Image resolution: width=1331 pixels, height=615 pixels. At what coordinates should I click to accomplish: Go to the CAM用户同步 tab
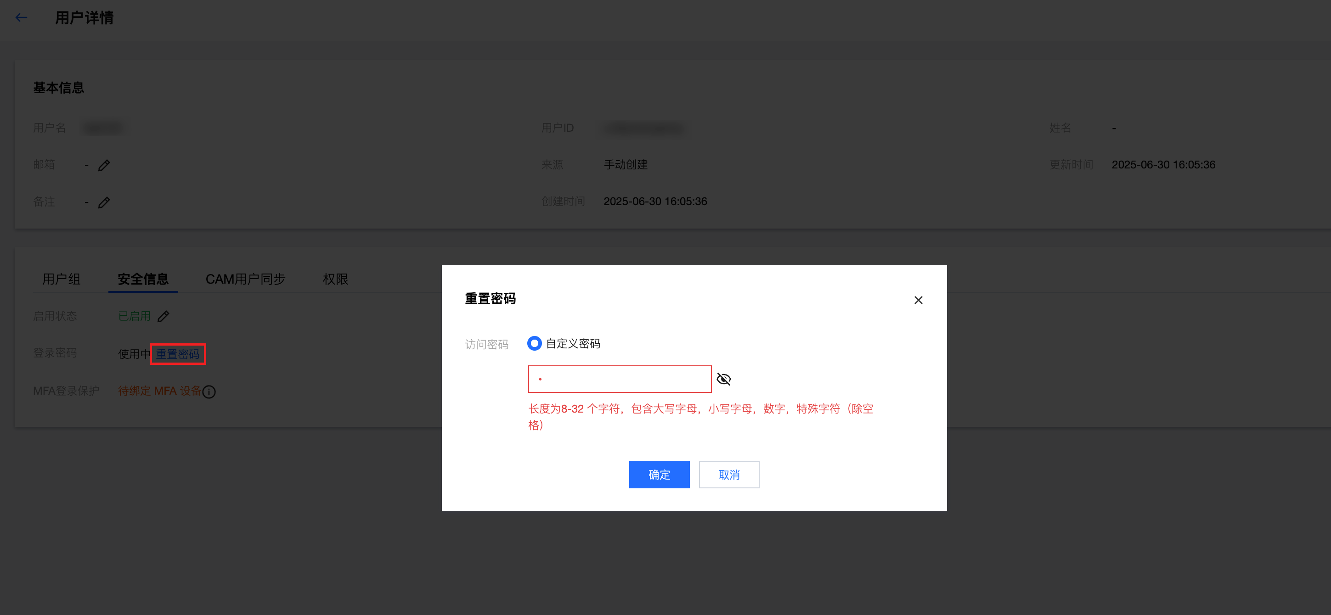click(245, 280)
